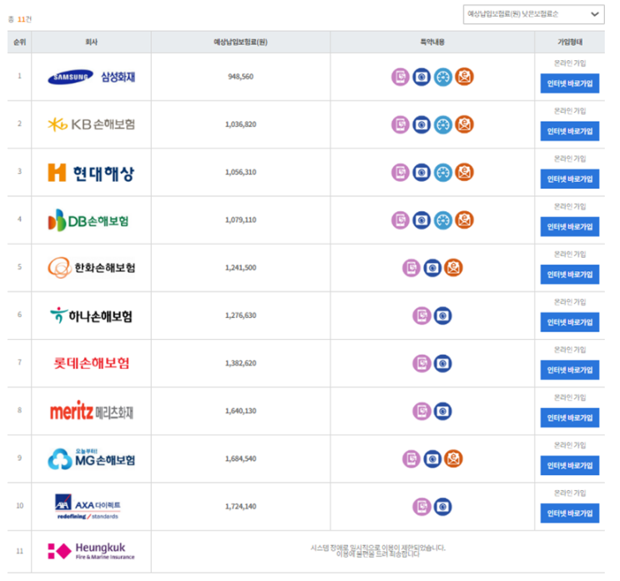Viewport: 620px width, 581px height.
Task: Click the orange mail icon in MG손해보험 row
Action: coord(454,459)
